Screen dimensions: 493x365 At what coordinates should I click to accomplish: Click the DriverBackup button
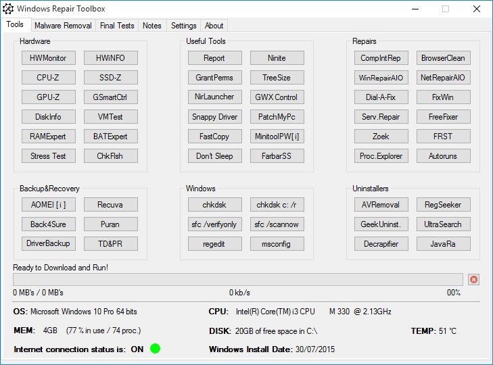[x=49, y=243]
